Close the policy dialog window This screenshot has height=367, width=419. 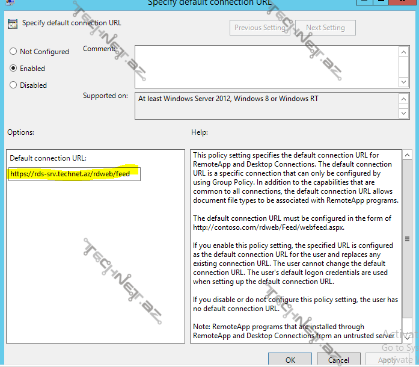tap(404, 3)
